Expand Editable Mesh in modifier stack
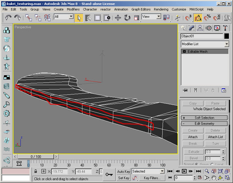This screenshot has width=233, height=183. point(184,52)
